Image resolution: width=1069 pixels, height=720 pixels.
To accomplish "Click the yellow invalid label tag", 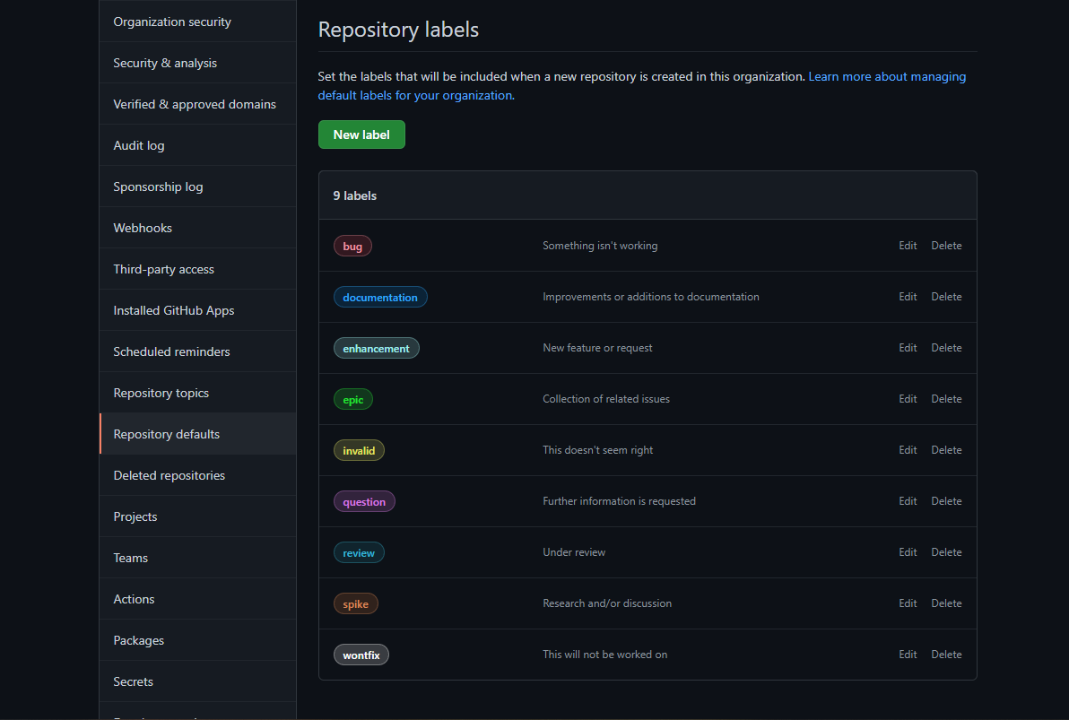I will click(x=359, y=451).
